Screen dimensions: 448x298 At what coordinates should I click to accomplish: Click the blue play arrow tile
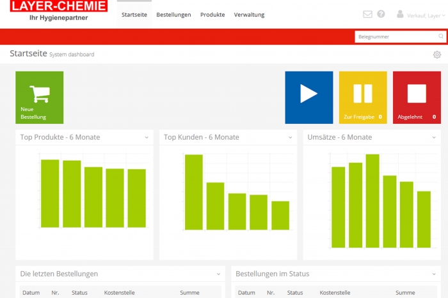tap(308, 97)
